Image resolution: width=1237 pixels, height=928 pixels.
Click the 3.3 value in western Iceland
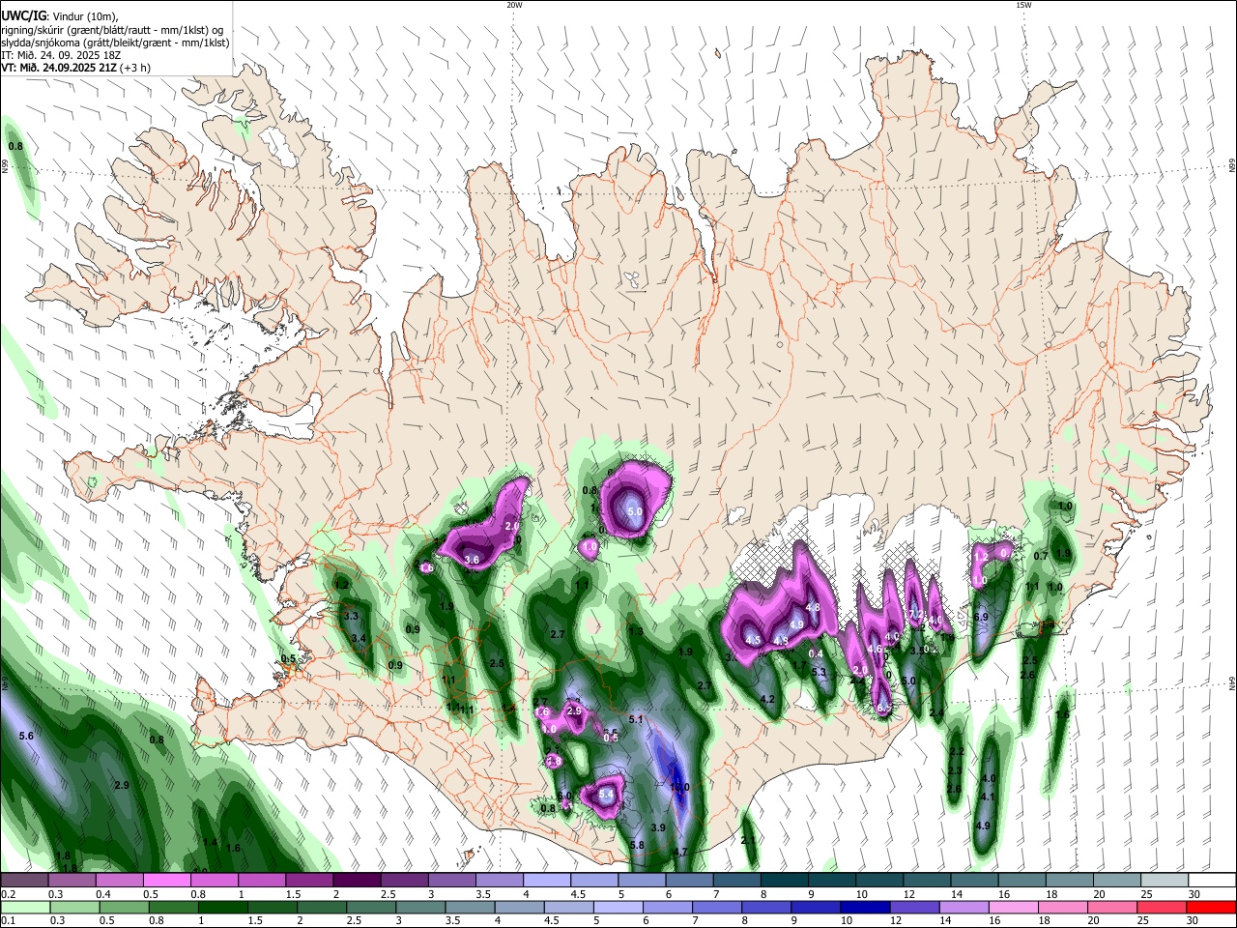pos(351,617)
